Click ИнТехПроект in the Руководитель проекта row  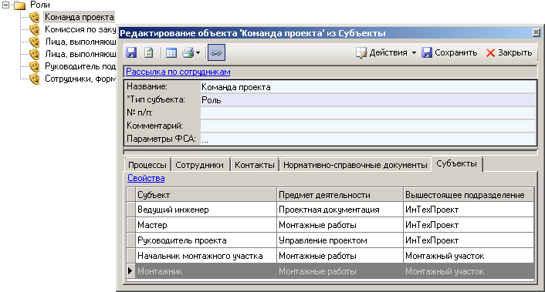pyautogui.click(x=469, y=240)
